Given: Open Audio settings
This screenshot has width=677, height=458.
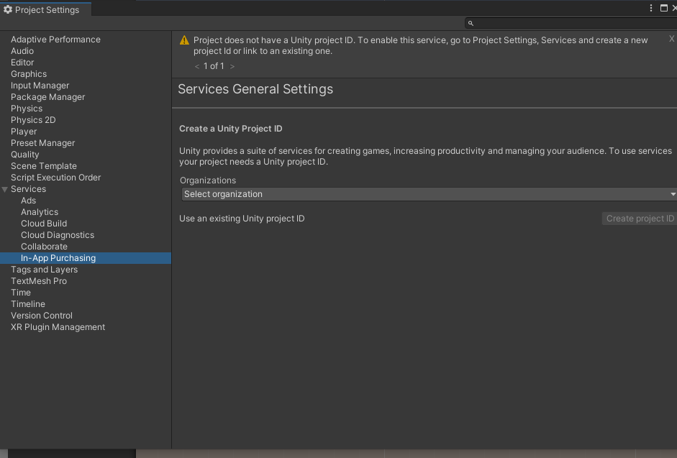Looking at the screenshot, I should (22, 51).
